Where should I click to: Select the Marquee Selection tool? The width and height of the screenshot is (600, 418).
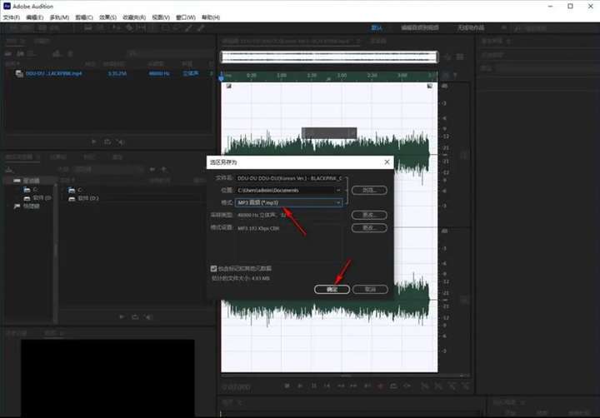(x=165, y=28)
